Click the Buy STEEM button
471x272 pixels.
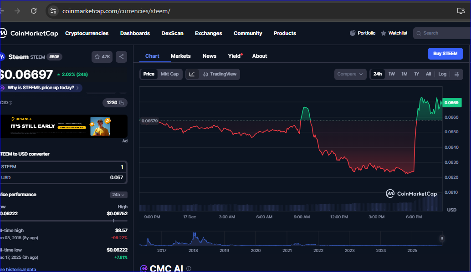point(445,53)
